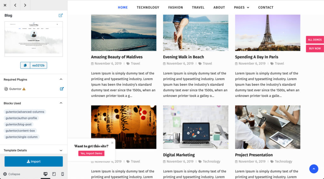324x179 pixels.
Task: Switch to mobile preview icon
Action: click(63, 174)
